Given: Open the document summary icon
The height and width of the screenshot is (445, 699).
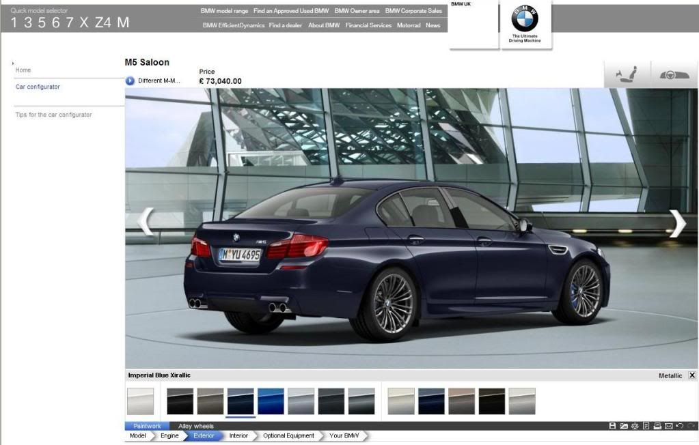Looking at the screenshot, I should [646, 426].
